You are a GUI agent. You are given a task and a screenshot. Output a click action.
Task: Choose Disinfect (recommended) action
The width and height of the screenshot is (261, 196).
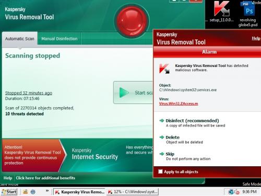tap(192, 121)
